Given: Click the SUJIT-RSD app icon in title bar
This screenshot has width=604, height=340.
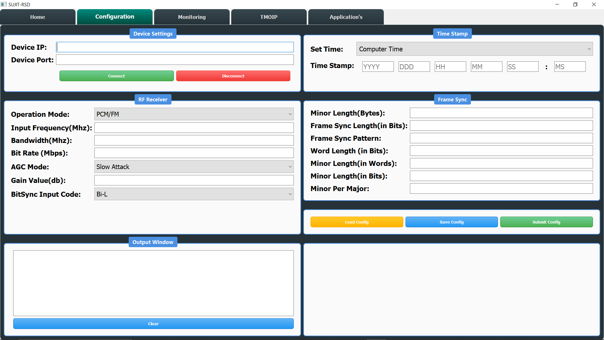Looking at the screenshot, I should [4, 4].
